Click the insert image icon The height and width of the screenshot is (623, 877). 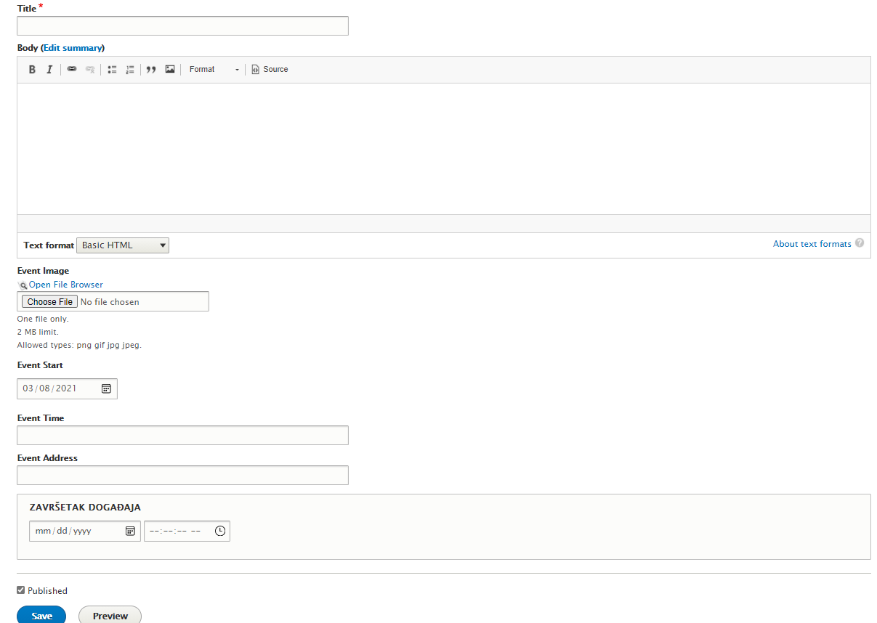pyautogui.click(x=170, y=70)
